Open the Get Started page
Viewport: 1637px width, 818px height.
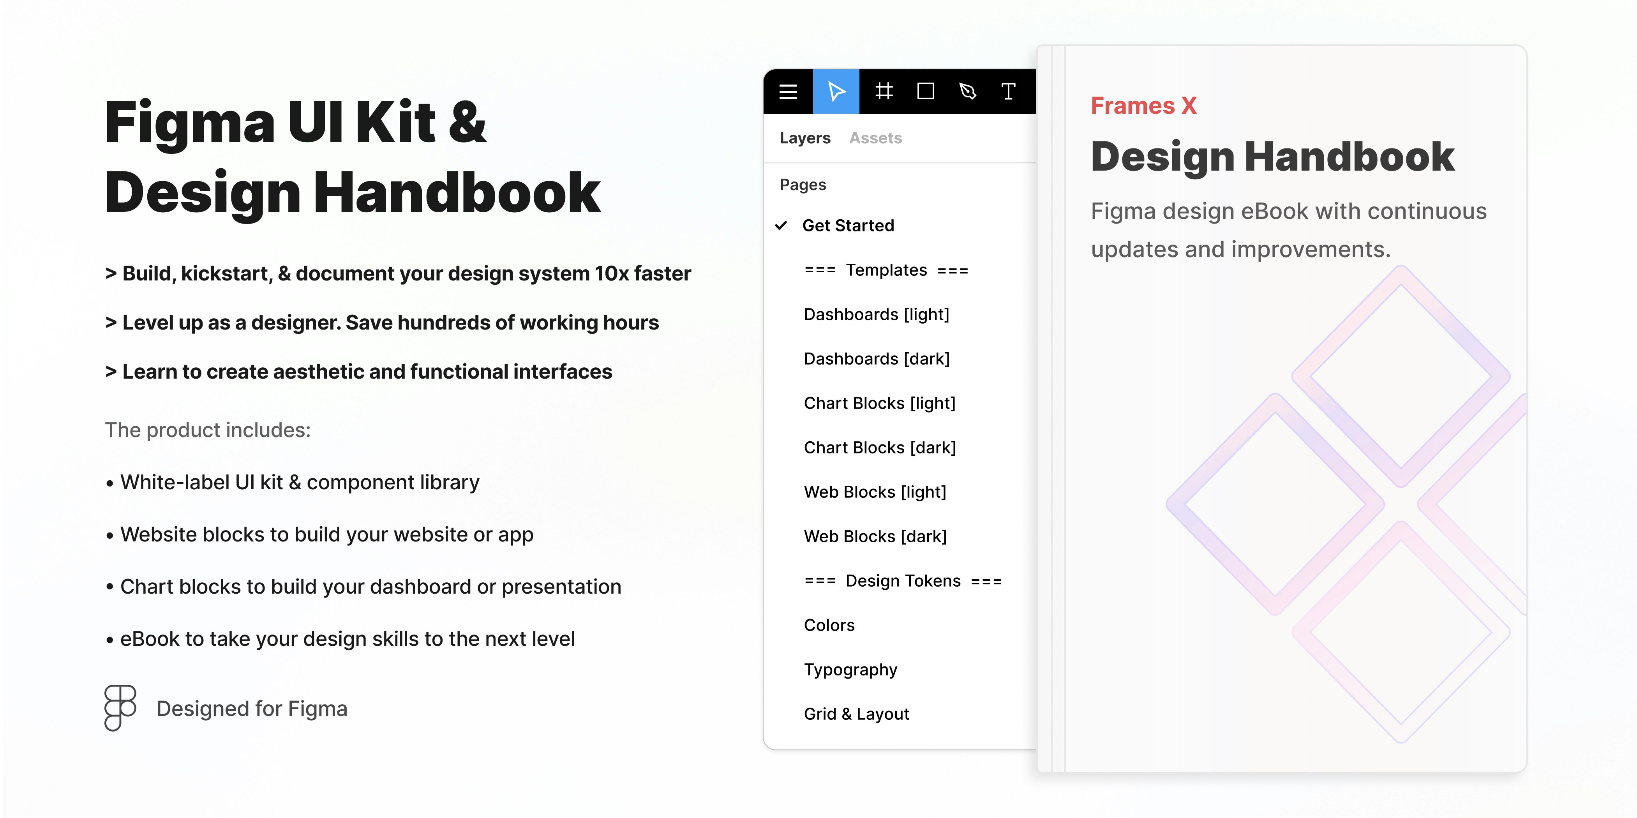[848, 226]
